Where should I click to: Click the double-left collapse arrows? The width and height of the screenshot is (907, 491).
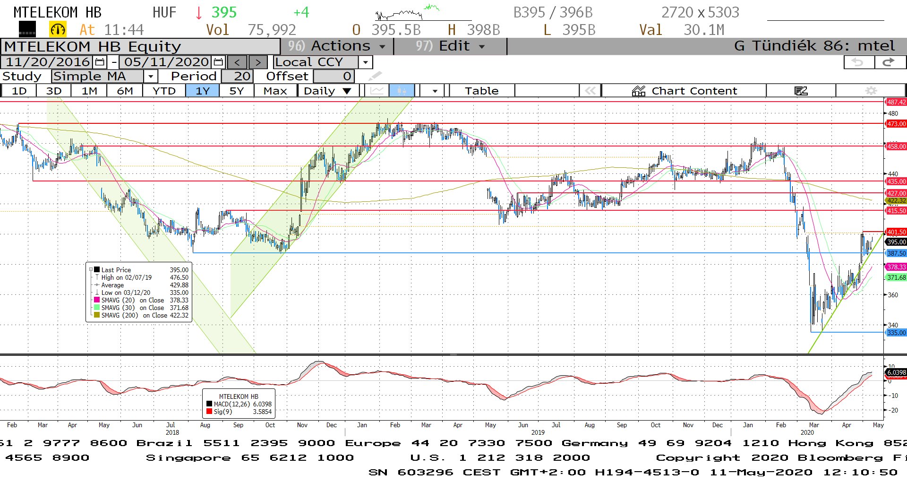coord(590,90)
